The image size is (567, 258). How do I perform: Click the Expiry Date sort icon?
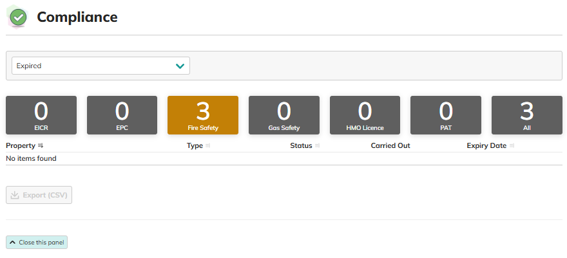[512, 146]
